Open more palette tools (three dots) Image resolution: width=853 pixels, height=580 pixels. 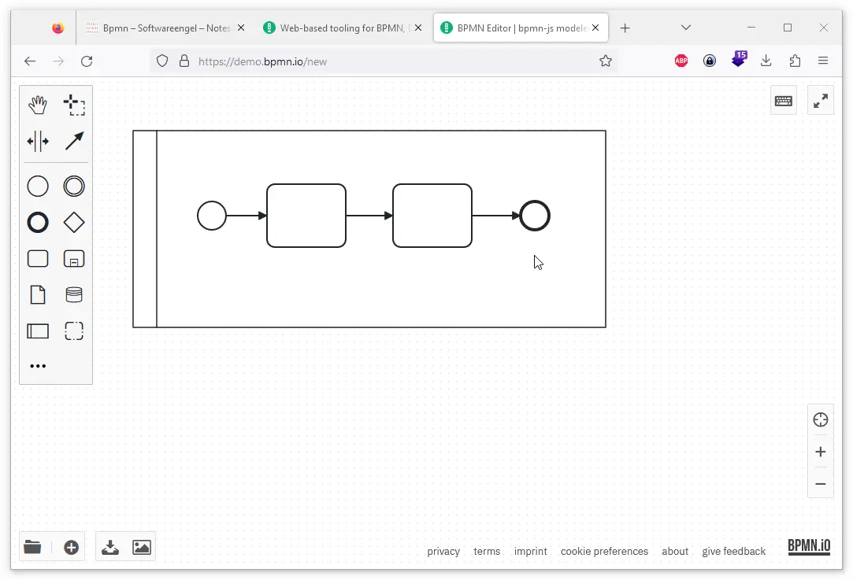38,366
